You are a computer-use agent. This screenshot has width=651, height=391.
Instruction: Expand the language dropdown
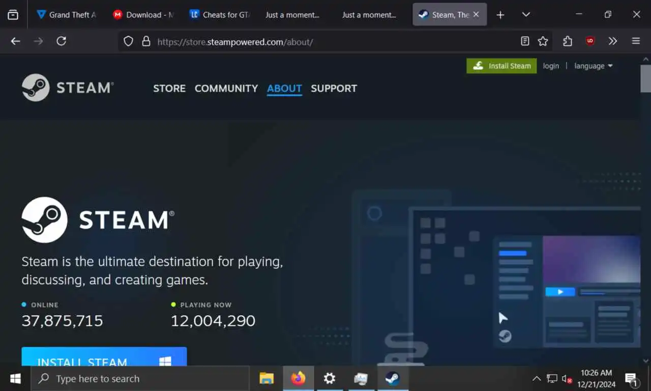click(594, 66)
